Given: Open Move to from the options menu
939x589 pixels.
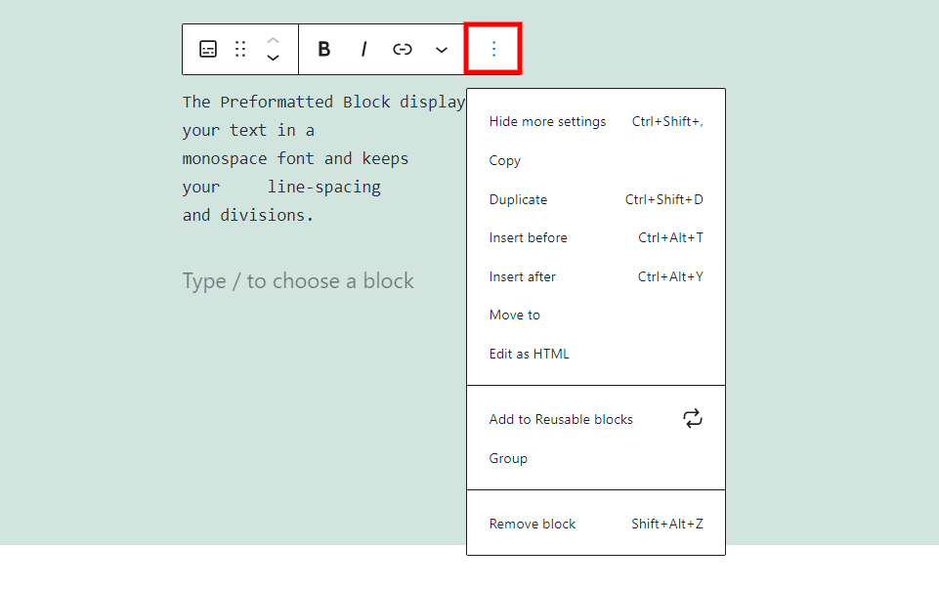Looking at the screenshot, I should (515, 315).
